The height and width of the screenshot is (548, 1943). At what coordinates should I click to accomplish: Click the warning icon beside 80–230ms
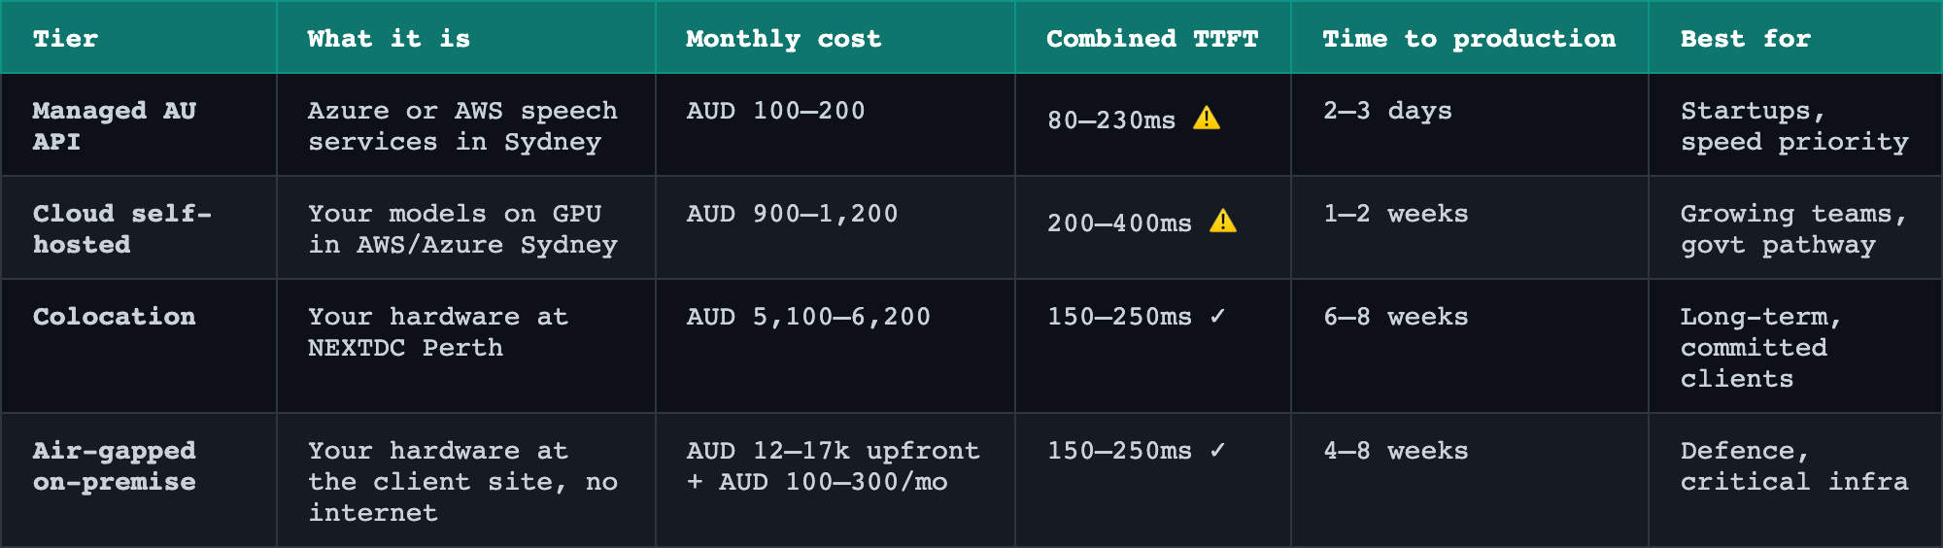[x=1207, y=119]
